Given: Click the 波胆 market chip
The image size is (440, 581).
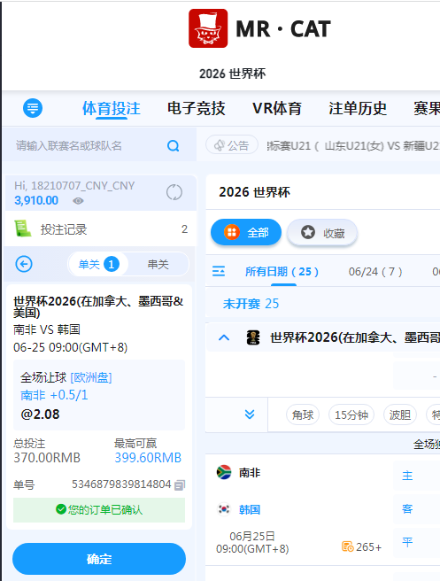Looking at the screenshot, I should point(399,414).
